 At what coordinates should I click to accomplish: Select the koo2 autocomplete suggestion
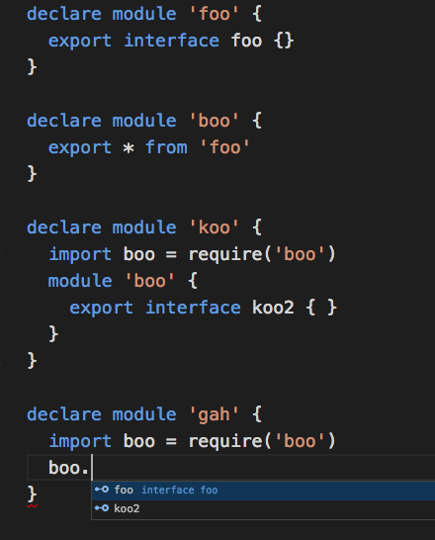click(x=263, y=508)
